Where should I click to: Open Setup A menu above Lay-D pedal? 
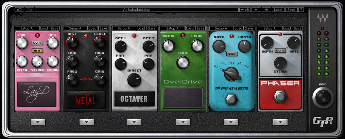coord(27,28)
